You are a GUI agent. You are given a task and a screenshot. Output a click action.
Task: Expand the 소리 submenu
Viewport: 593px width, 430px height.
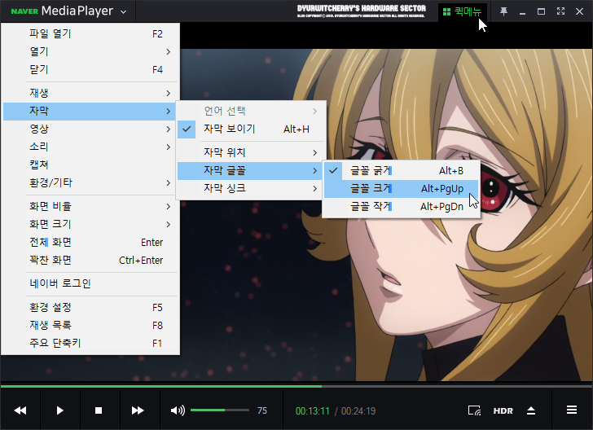pyautogui.click(x=90, y=147)
